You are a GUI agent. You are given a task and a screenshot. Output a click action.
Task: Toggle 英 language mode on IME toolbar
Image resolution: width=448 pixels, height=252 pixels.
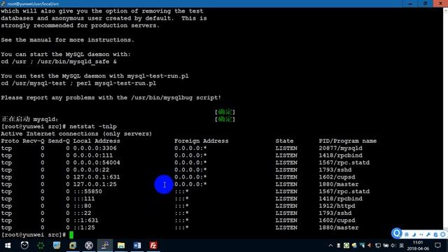pos(407,234)
